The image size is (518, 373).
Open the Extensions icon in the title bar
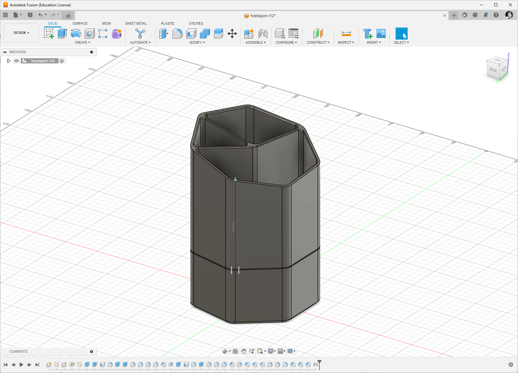tap(465, 15)
